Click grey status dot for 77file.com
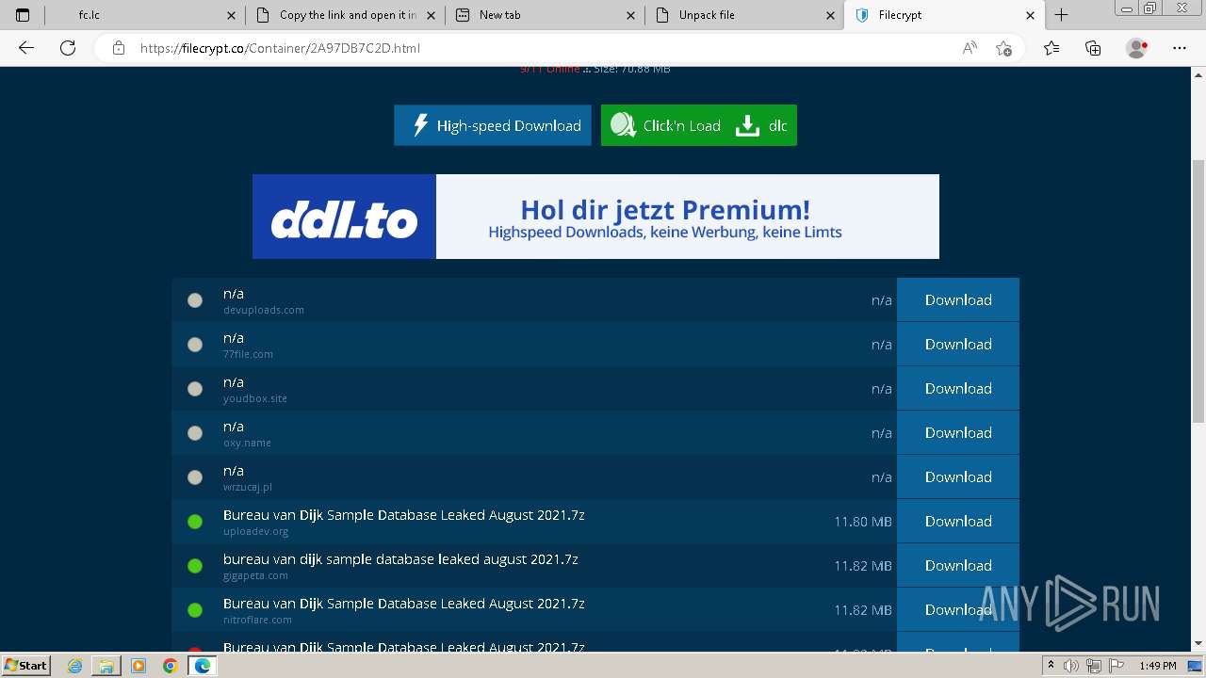This screenshot has height=678, width=1206. (x=195, y=345)
